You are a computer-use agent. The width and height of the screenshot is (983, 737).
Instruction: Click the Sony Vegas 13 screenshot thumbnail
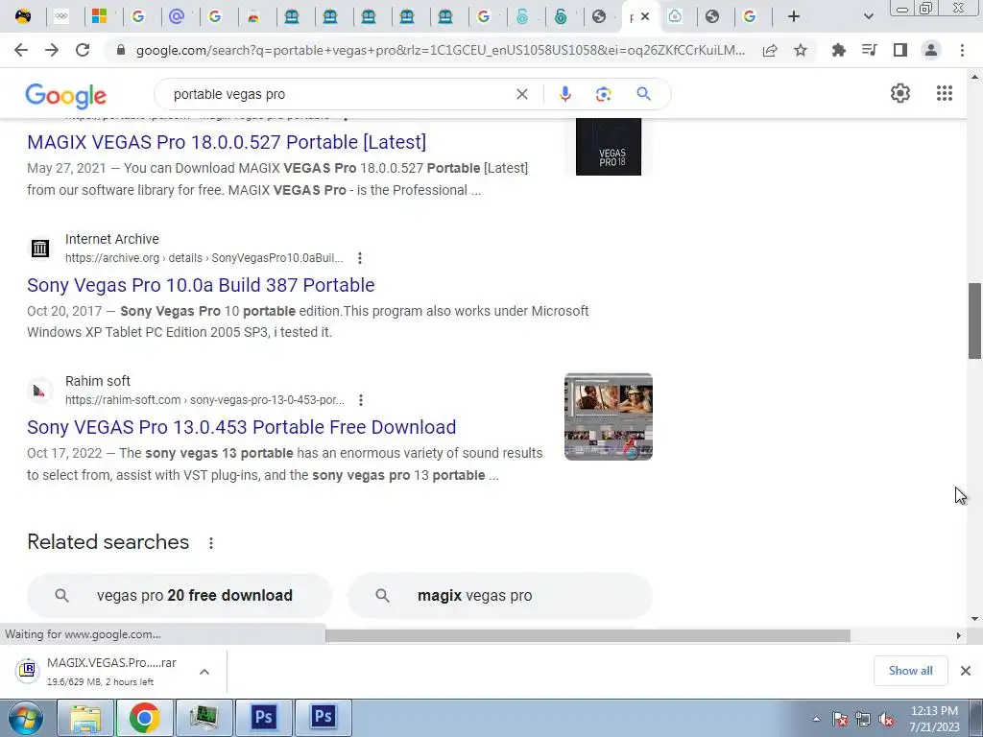pos(608,416)
